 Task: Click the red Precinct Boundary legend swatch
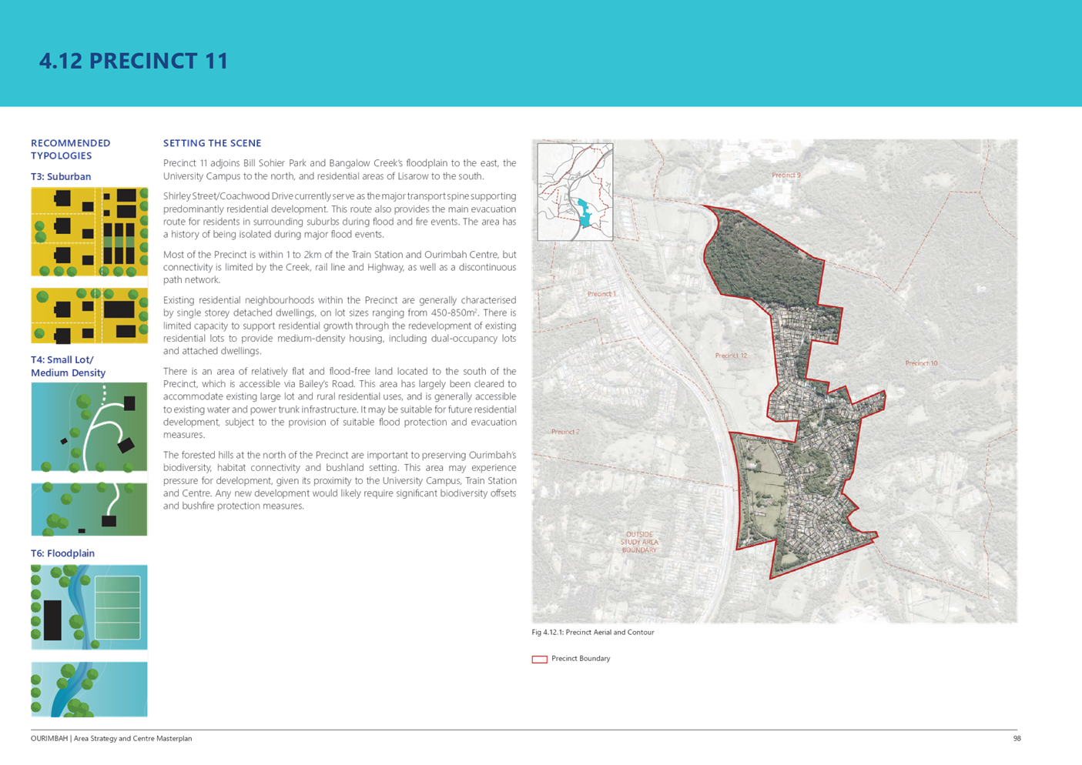(x=539, y=660)
